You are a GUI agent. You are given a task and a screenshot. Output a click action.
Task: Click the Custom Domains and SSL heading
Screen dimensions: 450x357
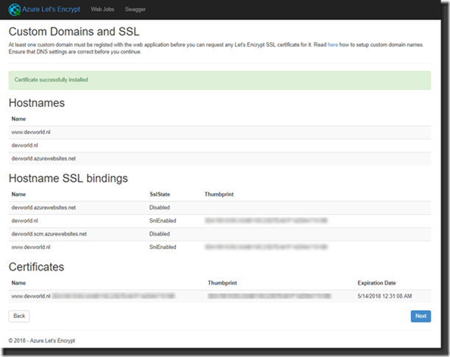(x=74, y=32)
